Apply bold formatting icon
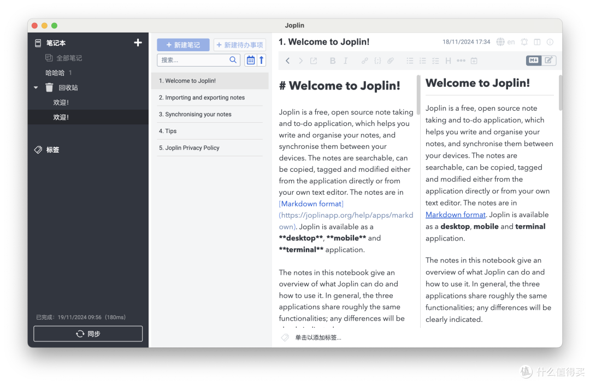The height and width of the screenshot is (384, 590). coord(333,61)
